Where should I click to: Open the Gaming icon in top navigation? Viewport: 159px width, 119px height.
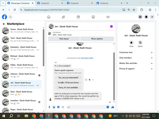tap(108, 17)
